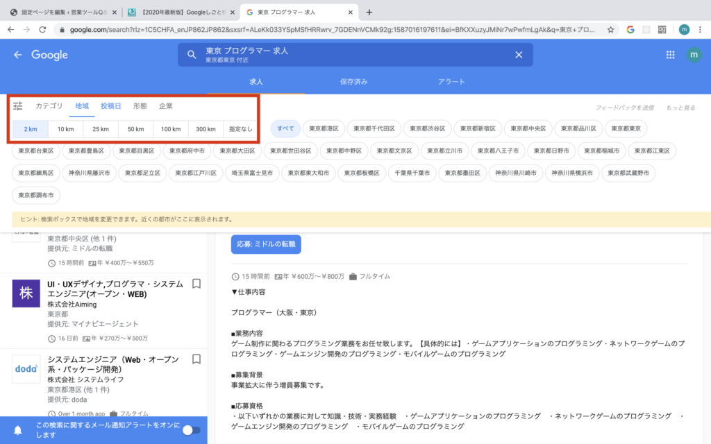Screen dimensions: 711x444
Task: Click the back arrow beside the Google logo
Action: pyautogui.click(x=17, y=54)
